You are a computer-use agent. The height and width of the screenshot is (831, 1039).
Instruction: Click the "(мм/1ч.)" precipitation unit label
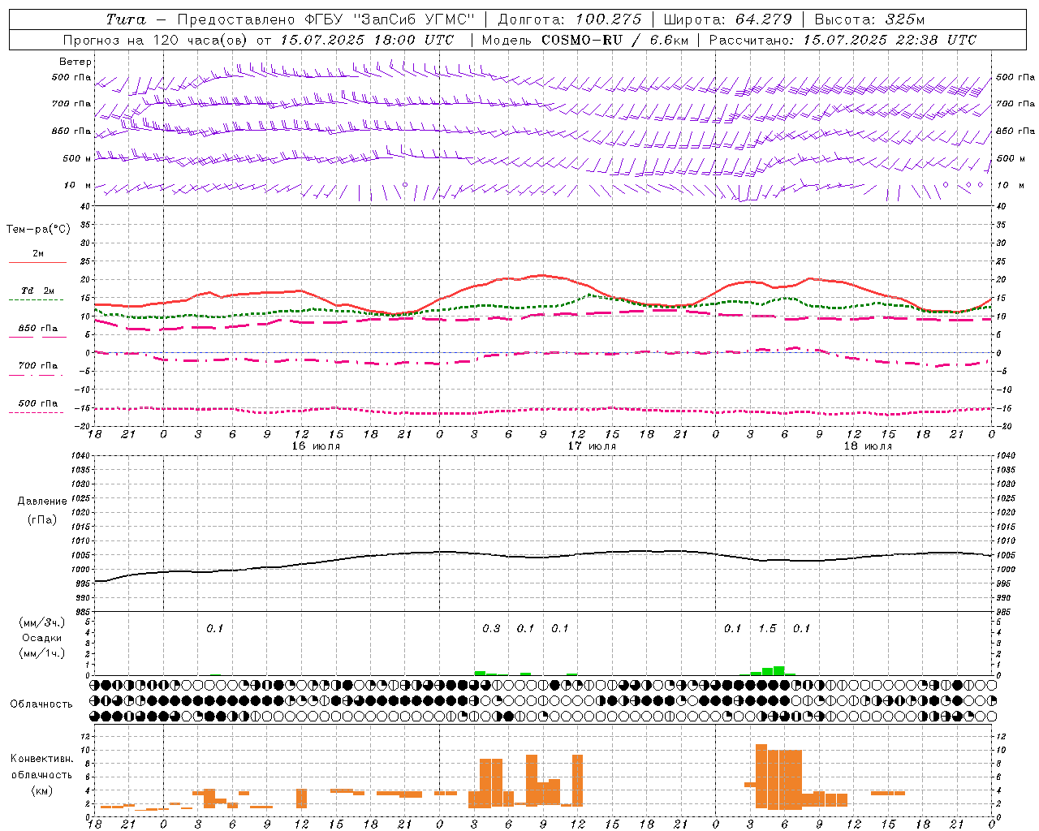(x=42, y=653)
